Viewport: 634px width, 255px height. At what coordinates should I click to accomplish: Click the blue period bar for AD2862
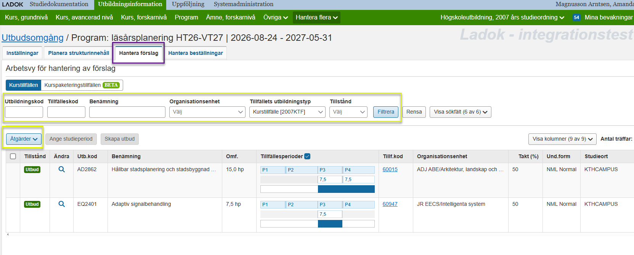[346, 189]
